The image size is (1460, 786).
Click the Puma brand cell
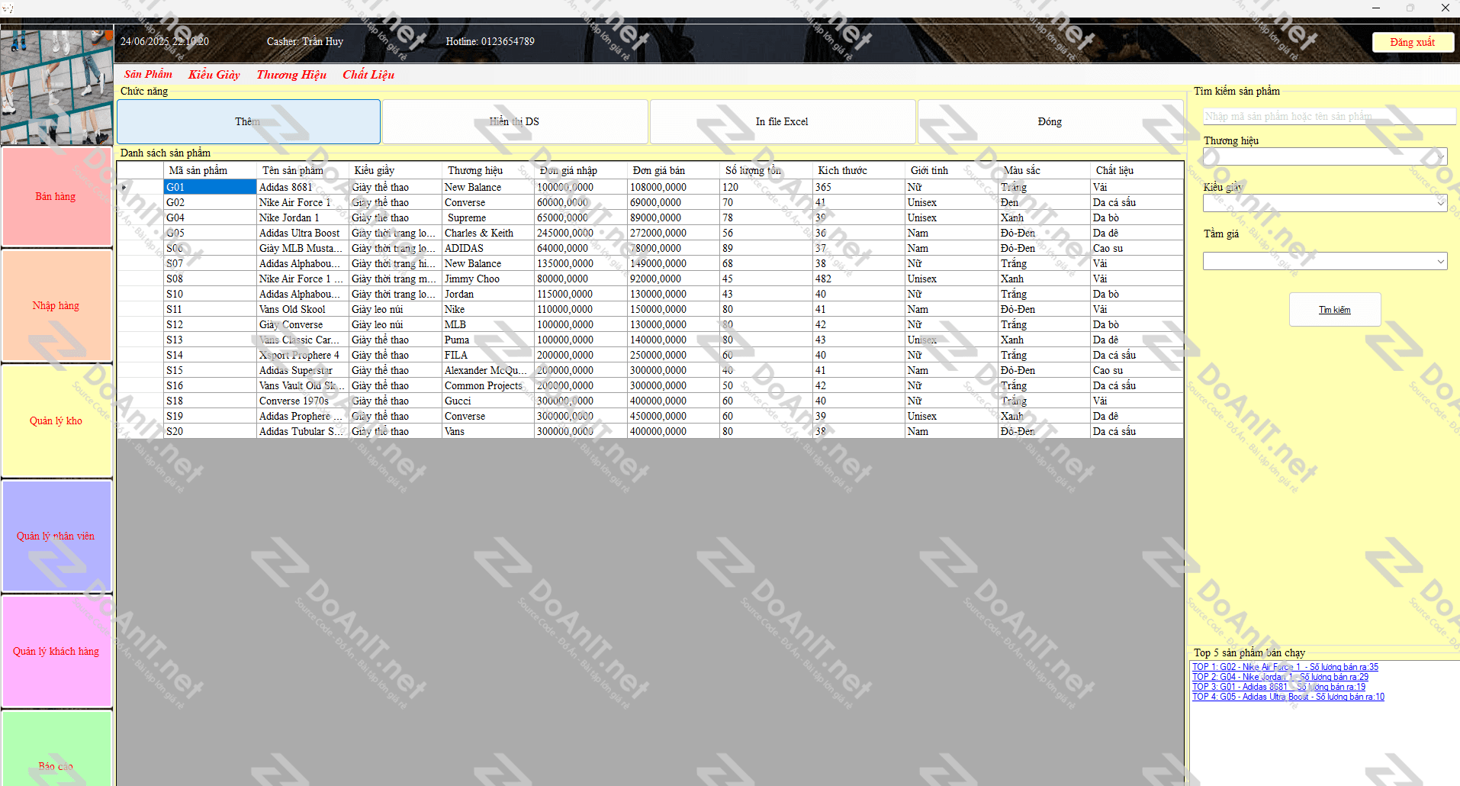coord(488,340)
